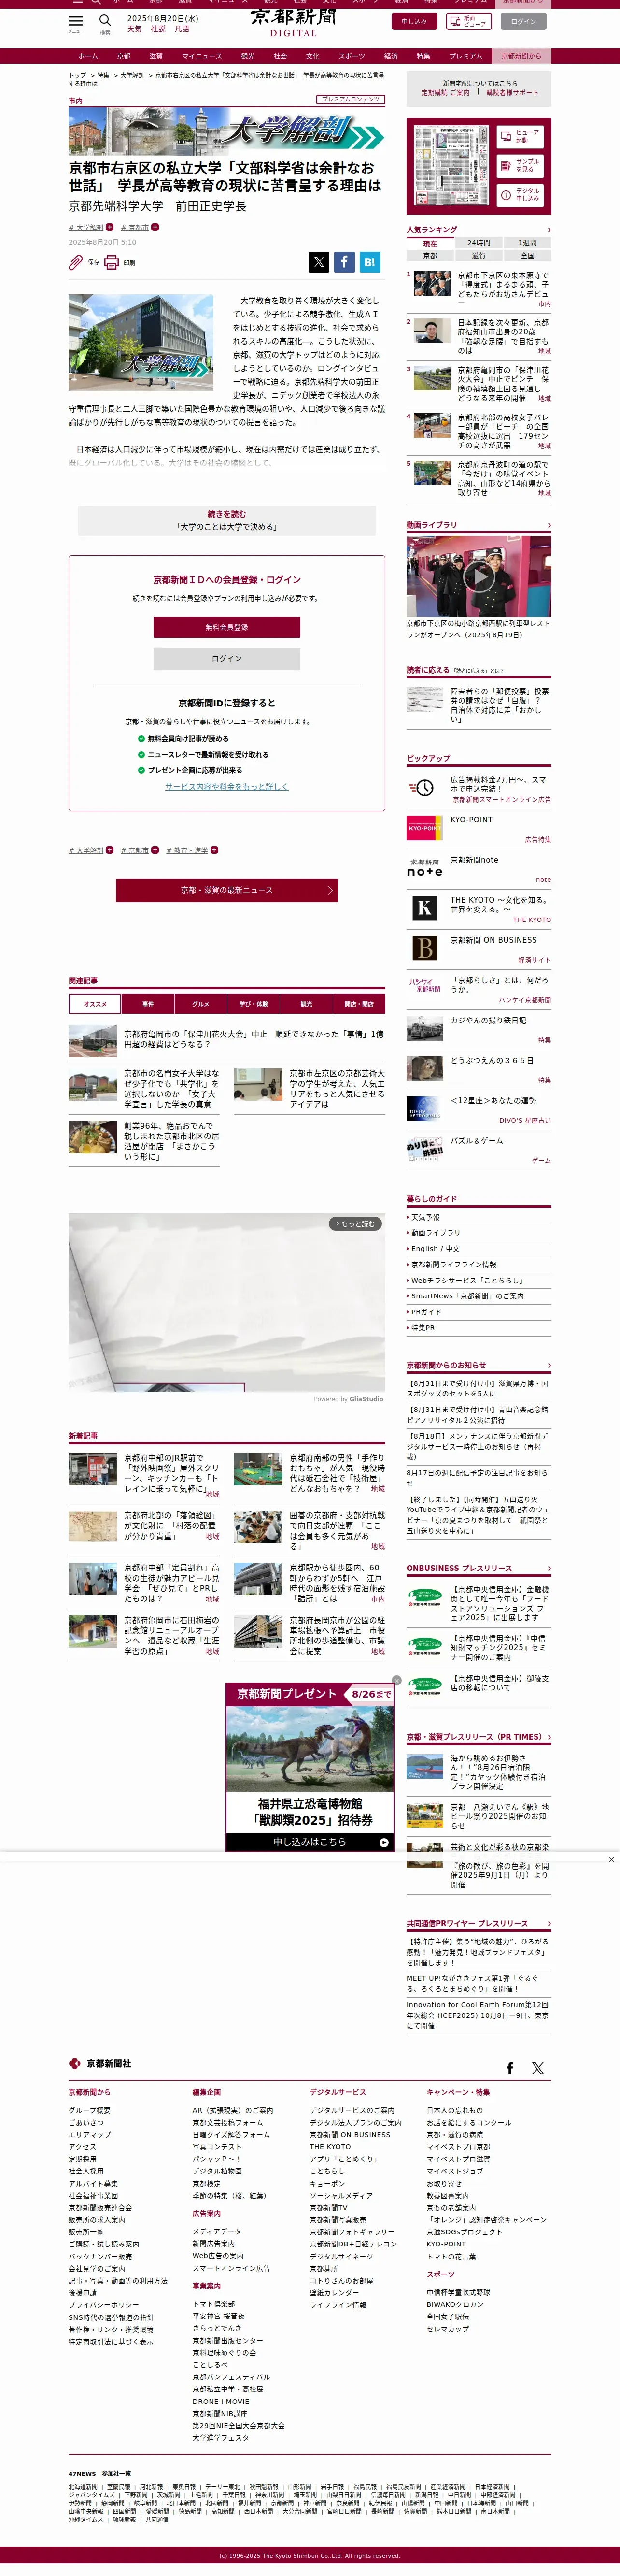Open 申し込みはこちら on present ad
This screenshot has height=2576, width=620.
coord(310,1841)
